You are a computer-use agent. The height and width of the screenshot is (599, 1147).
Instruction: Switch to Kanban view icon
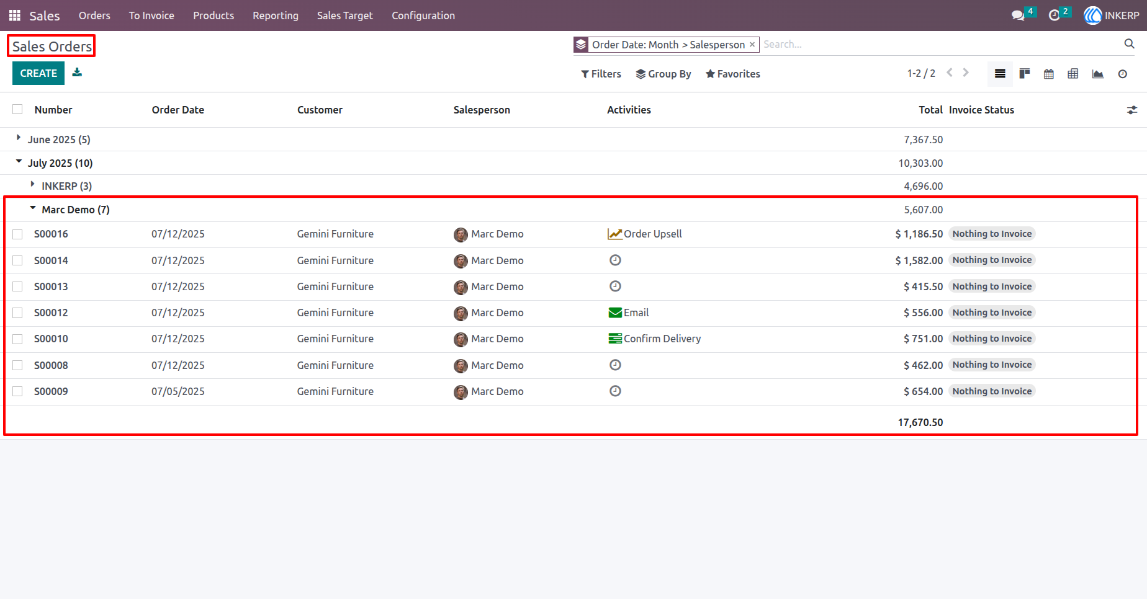pyautogui.click(x=1025, y=74)
